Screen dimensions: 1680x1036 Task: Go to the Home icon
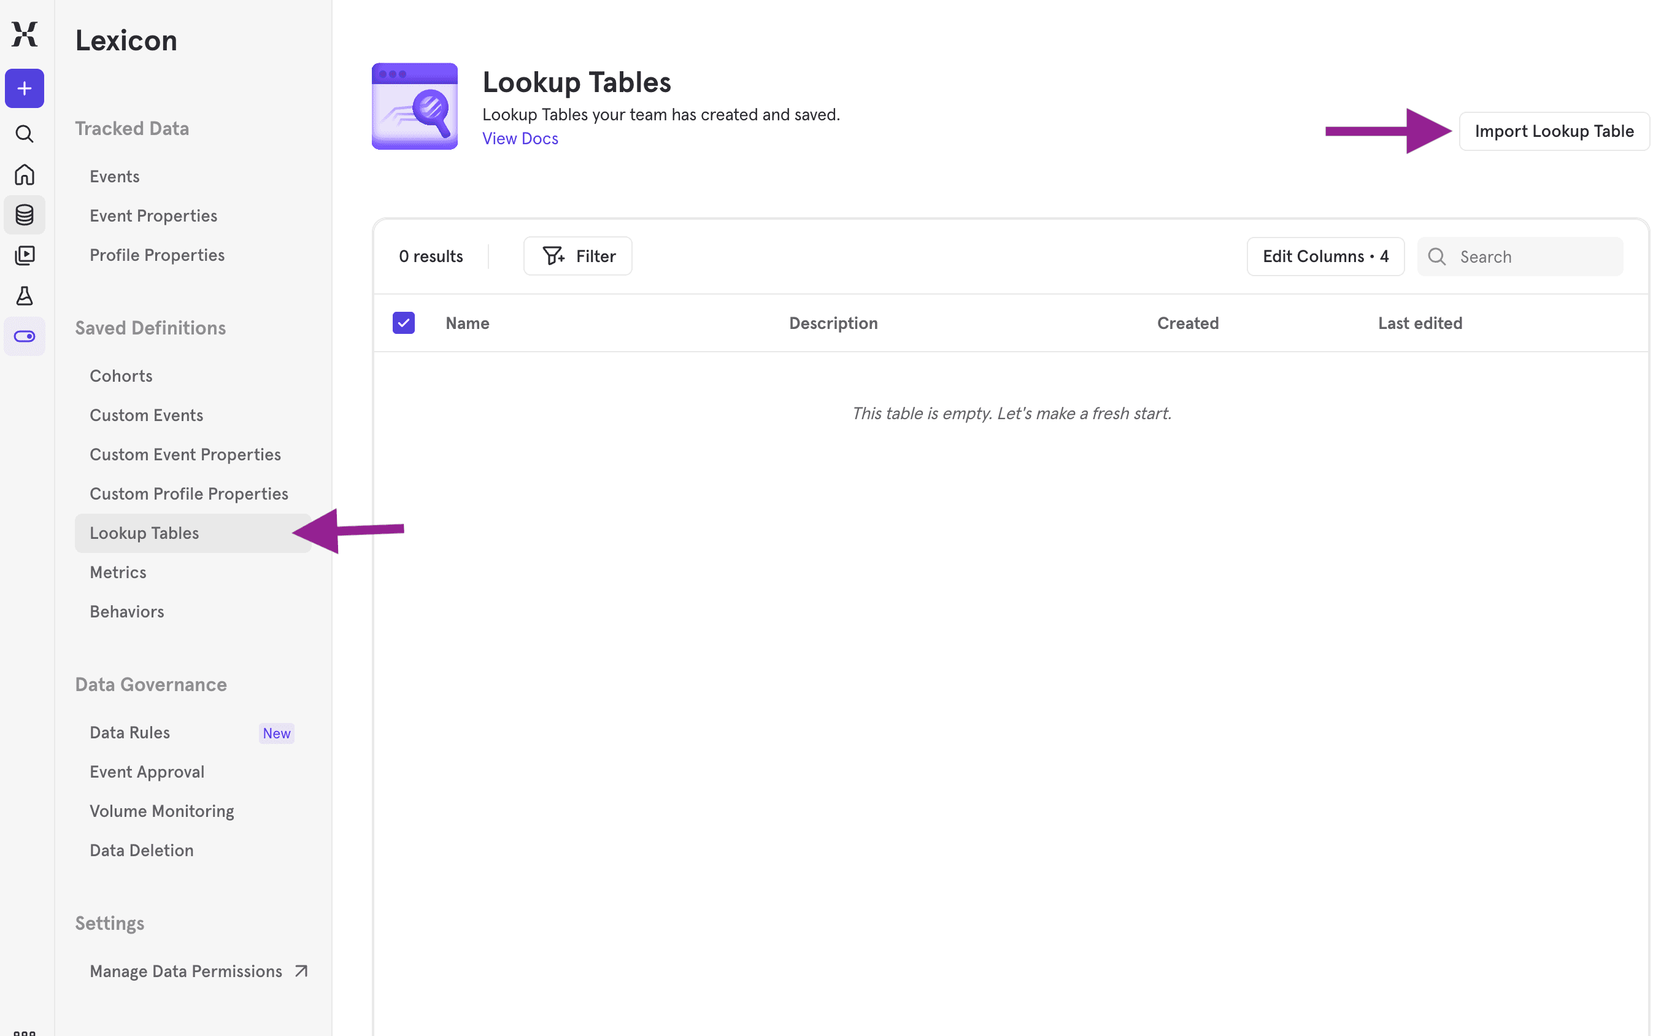click(x=25, y=175)
